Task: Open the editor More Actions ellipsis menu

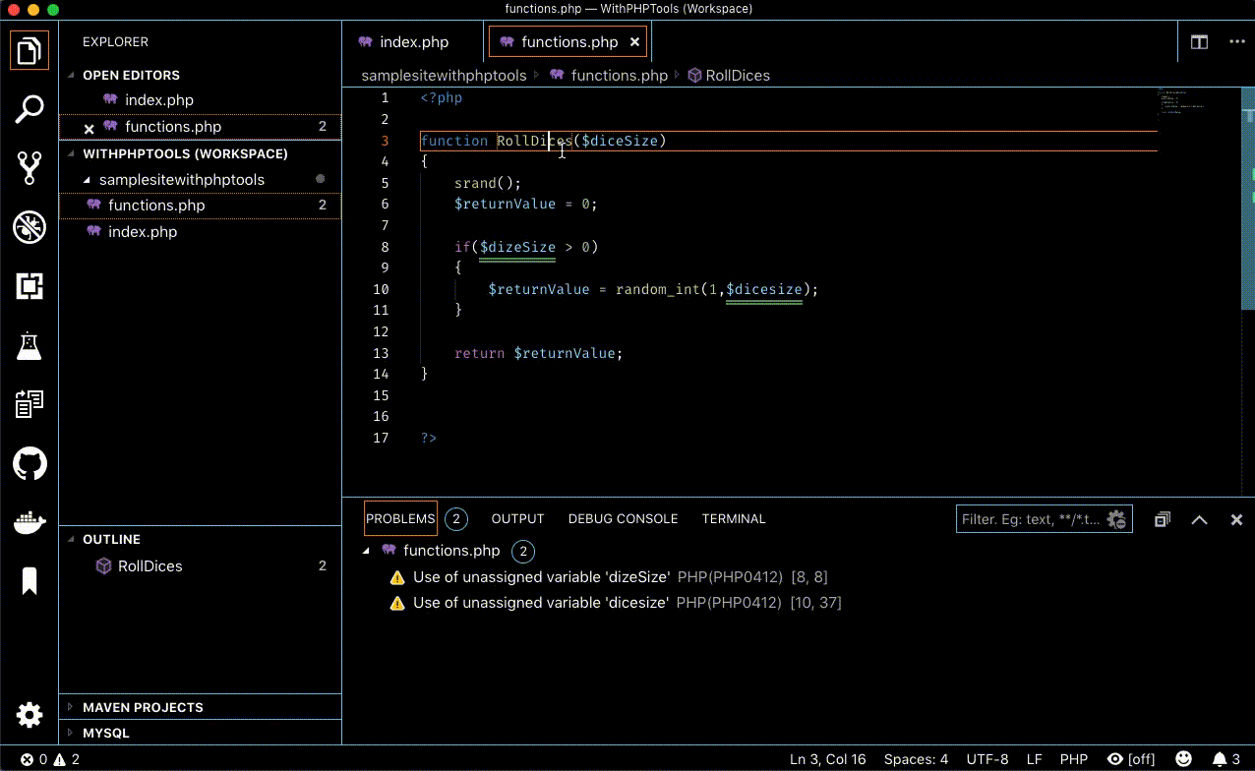Action: pos(1237,42)
